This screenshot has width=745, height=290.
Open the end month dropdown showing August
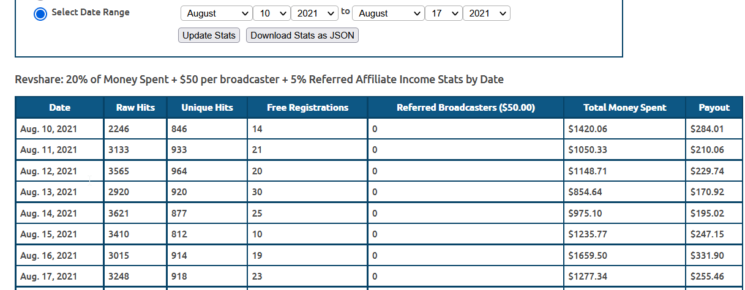click(388, 13)
